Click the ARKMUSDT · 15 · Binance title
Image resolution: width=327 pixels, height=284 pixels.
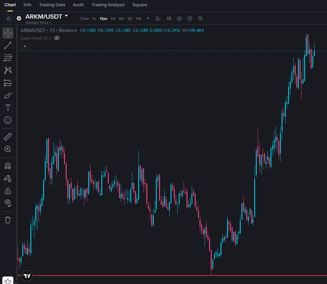49,30
